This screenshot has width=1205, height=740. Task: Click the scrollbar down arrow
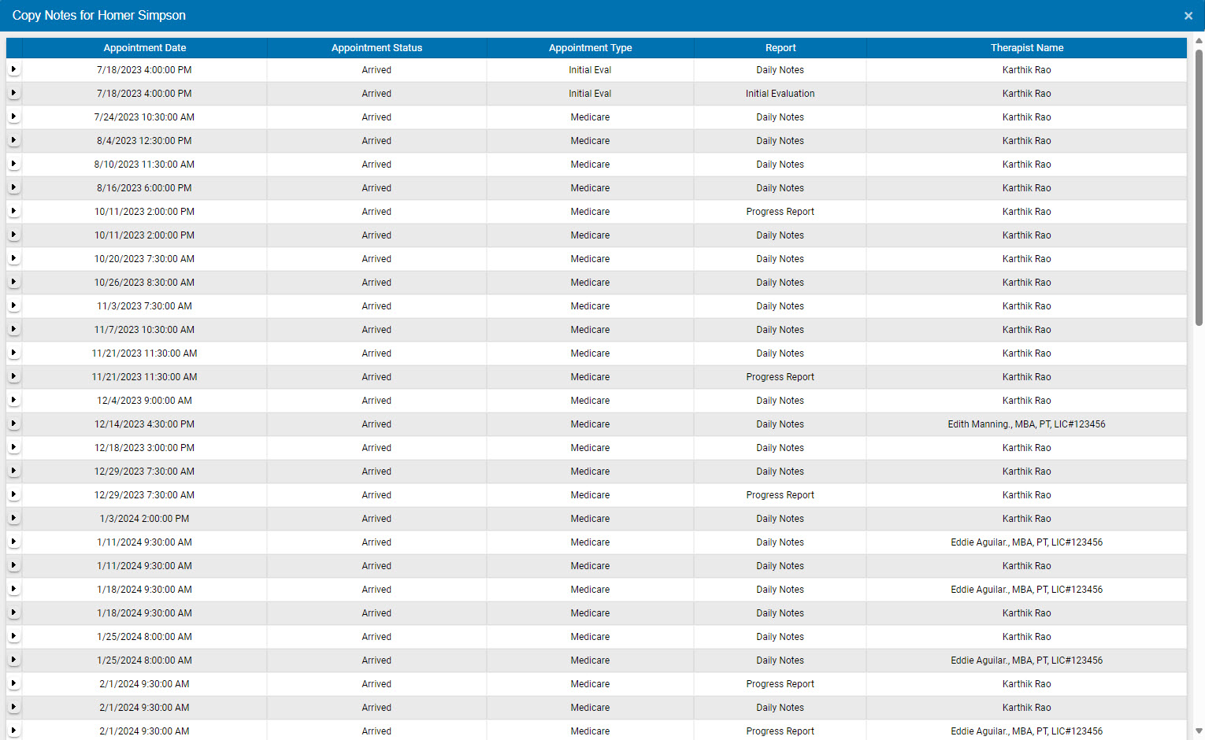[x=1199, y=731]
